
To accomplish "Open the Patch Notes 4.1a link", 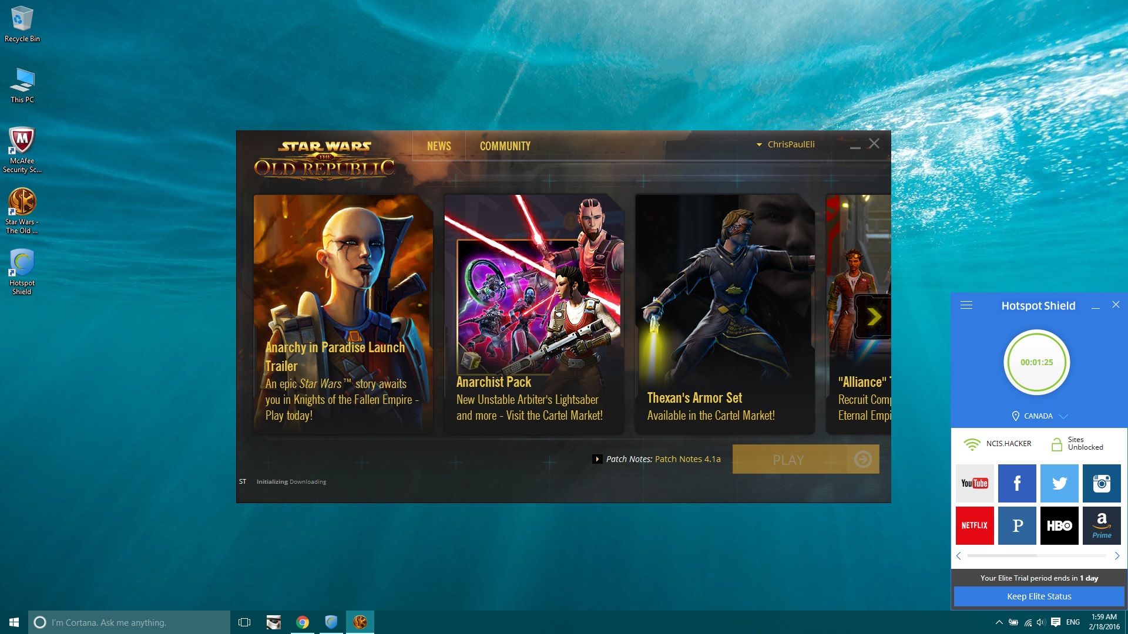I will click(x=687, y=459).
